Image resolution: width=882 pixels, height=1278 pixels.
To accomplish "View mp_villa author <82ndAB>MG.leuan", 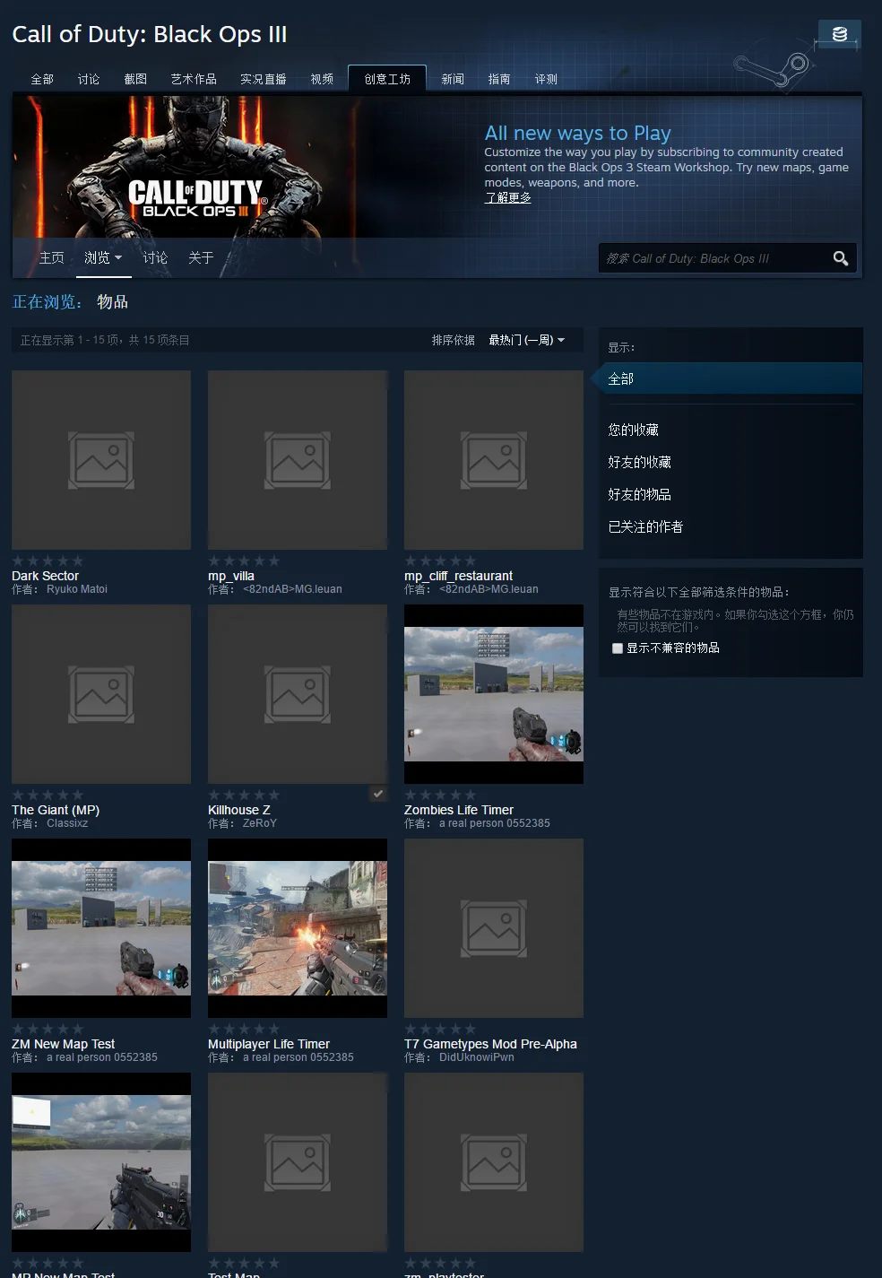I will (x=292, y=589).
